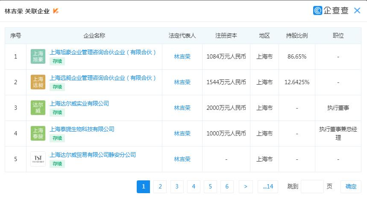Click the 86.65% shareholding cell
The image size is (367, 200).
point(297,56)
